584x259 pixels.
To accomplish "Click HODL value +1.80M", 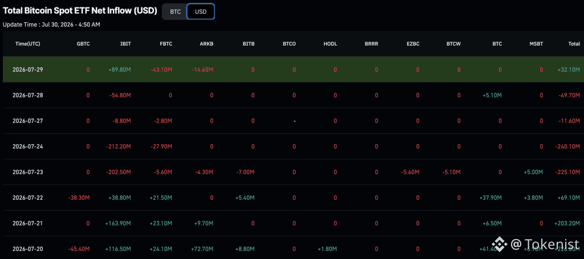I will [x=328, y=249].
